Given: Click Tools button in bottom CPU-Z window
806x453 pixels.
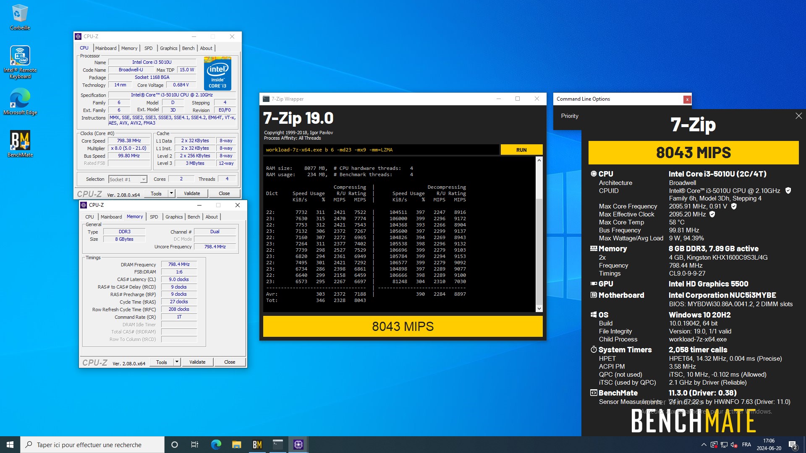Looking at the screenshot, I should point(162,362).
